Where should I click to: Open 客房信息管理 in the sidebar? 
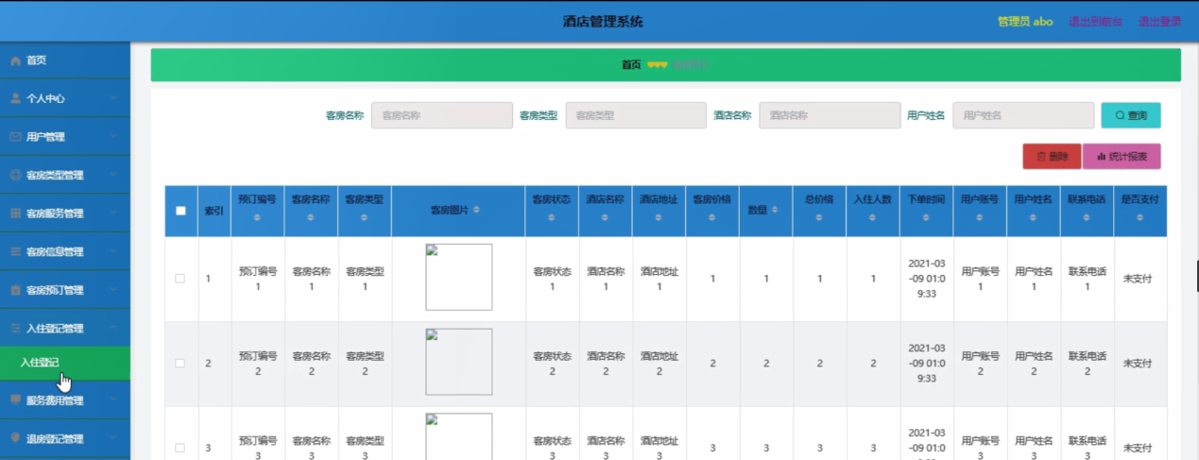65,252
